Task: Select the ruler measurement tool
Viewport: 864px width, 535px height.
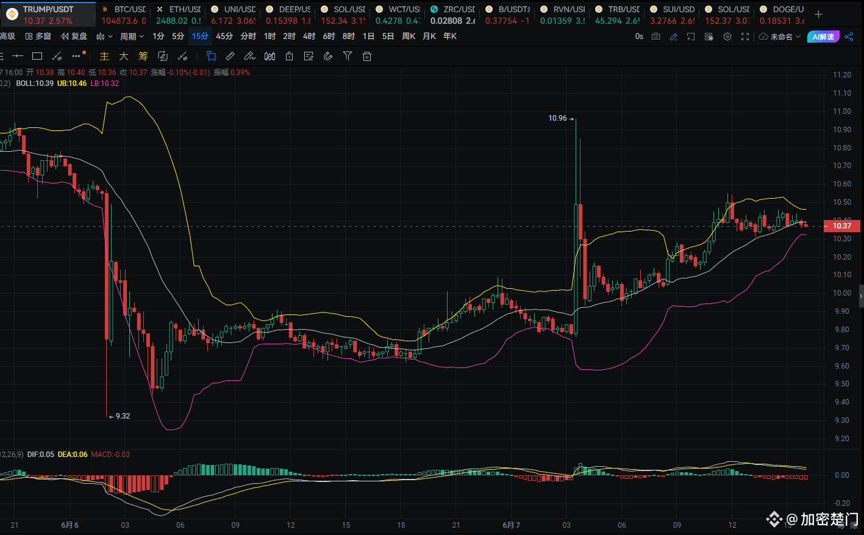Action: [230, 56]
